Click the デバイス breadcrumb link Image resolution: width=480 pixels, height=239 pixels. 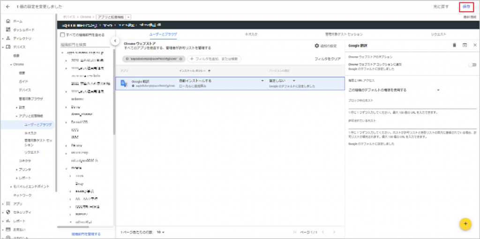[x=68, y=17]
